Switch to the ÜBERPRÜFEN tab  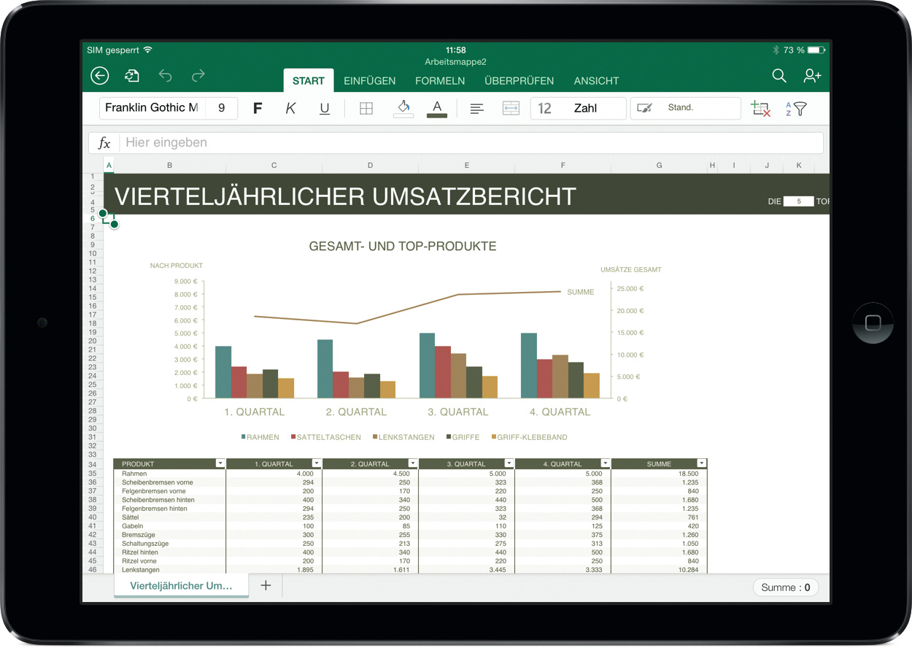point(519,81)
